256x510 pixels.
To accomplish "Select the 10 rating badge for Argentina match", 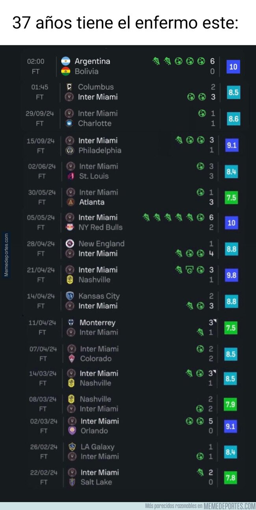I will (233, 66).
